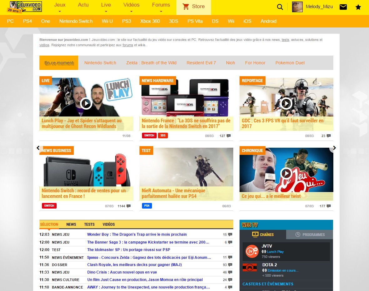Viewport: 369px width, 291px height.
Task: Open the favorites star icon
Action: (x=358, y=7)
